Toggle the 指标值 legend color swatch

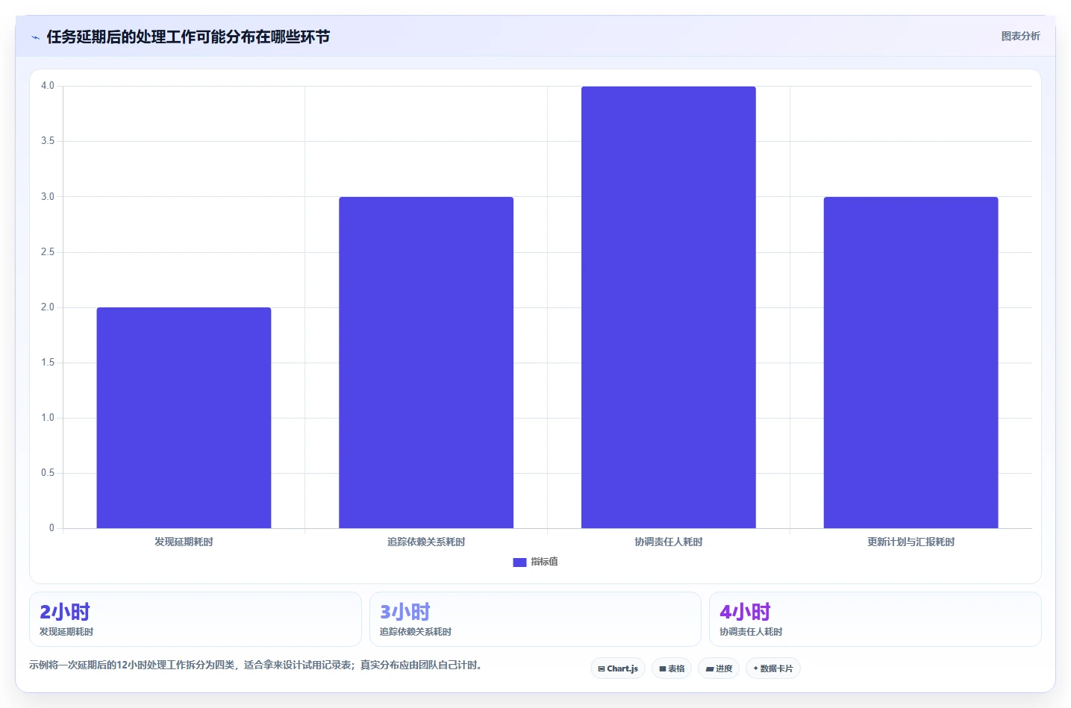tap(519, 563)
